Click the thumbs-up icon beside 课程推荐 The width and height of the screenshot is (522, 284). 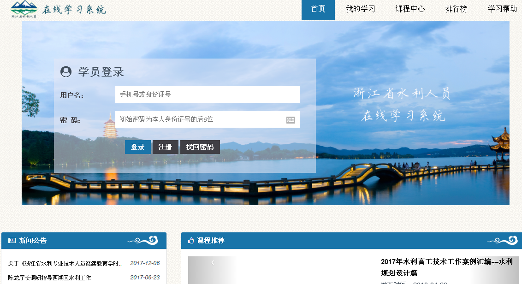pyautogui.click(x=191, y=241)
